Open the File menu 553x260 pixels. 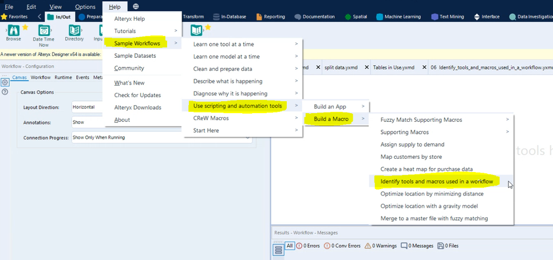click(9, 7)
